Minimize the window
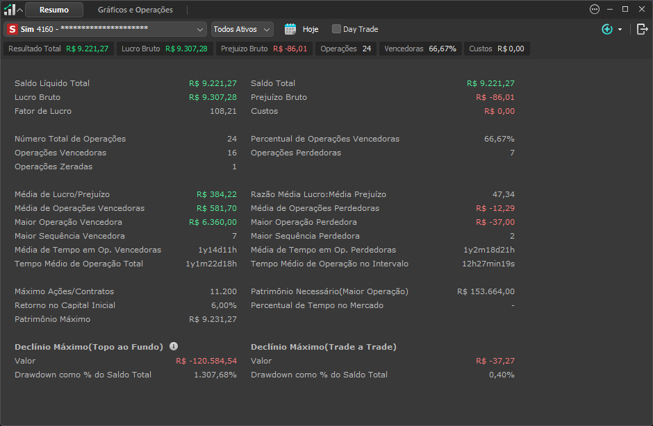 (x=610, y=9)
